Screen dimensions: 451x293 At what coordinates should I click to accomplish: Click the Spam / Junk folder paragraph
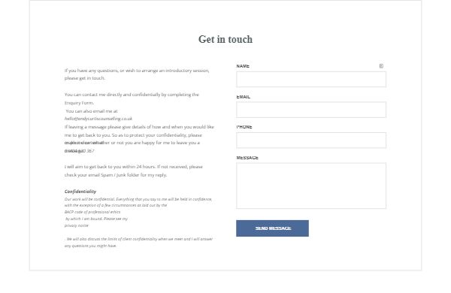tap(134, 171)
